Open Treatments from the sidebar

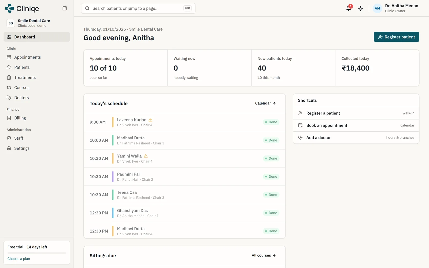[37, 77]
